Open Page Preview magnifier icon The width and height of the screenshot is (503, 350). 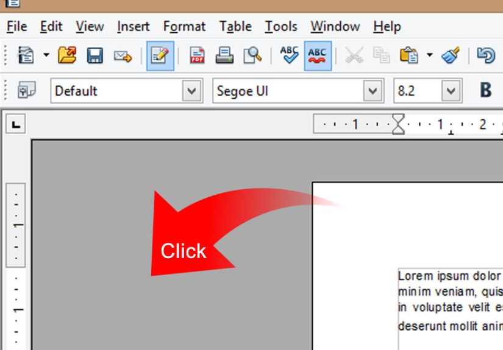252,55
